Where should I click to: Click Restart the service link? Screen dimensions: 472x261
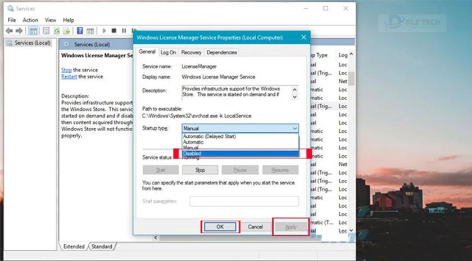pos(69,77)
